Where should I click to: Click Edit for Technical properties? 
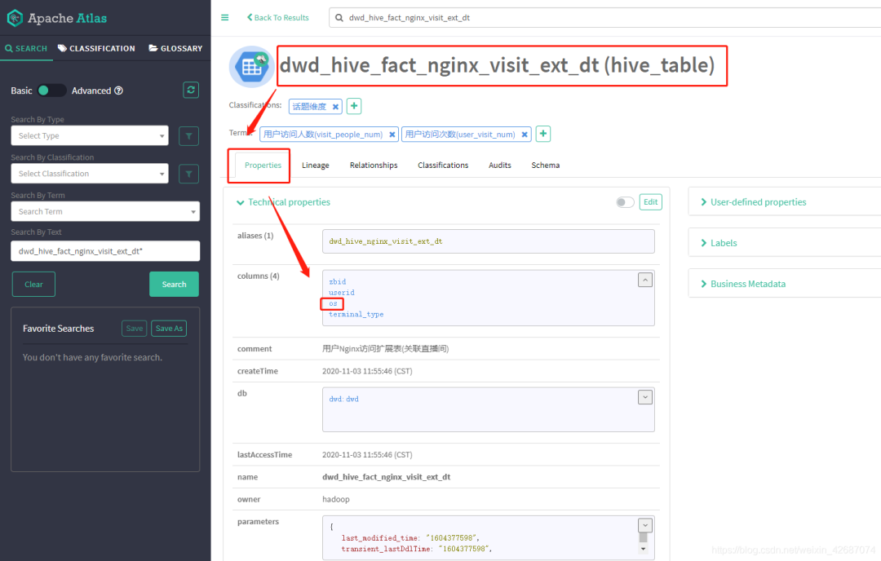click(651, 202)
